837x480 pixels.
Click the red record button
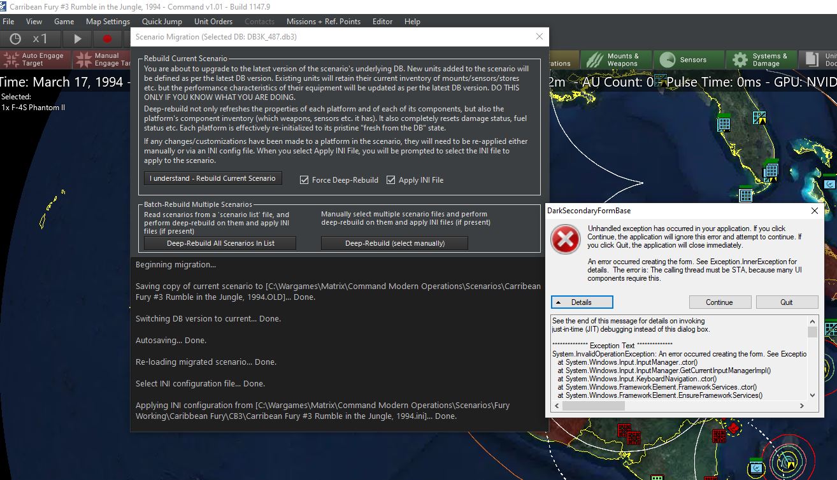pyautogui.click(x=107, y=39)
